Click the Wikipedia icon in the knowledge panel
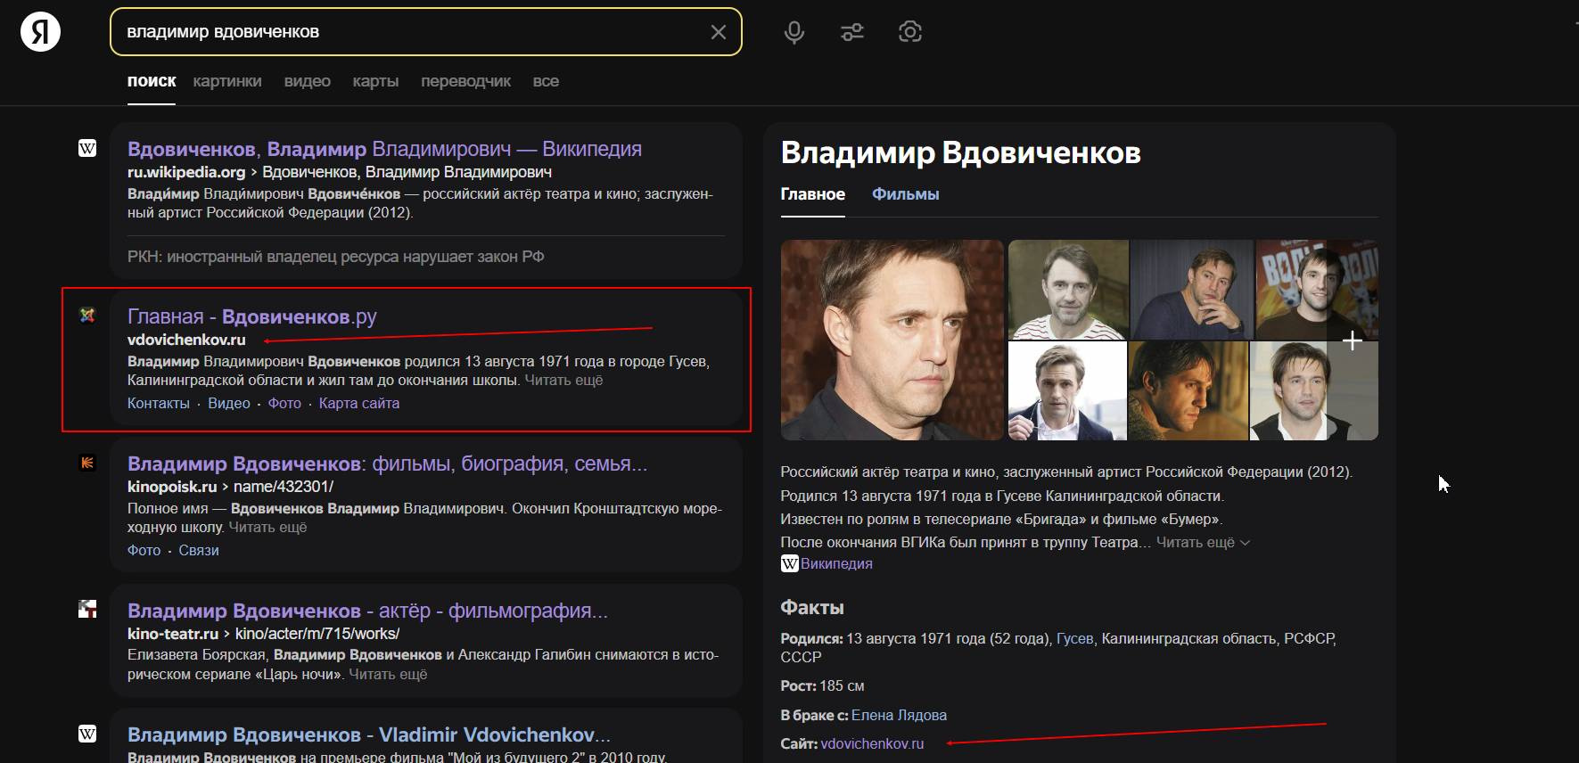This screenshot has width=1579, height=763. click(789, 563)
